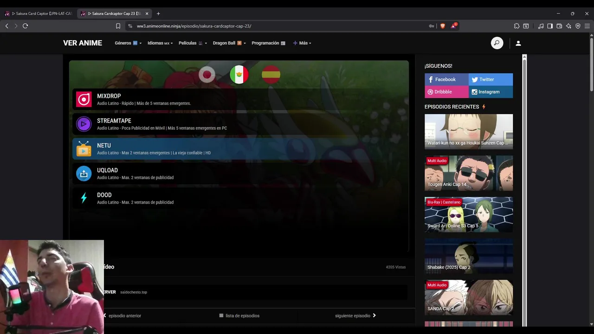Click the DOOD lightning bolt icon

(84, 198)
